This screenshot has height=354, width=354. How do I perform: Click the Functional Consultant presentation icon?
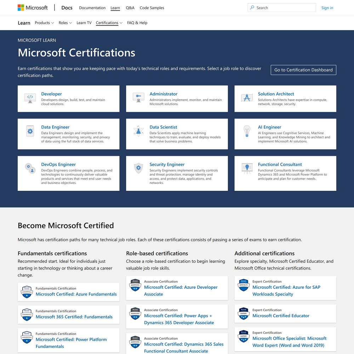(247, 169)
